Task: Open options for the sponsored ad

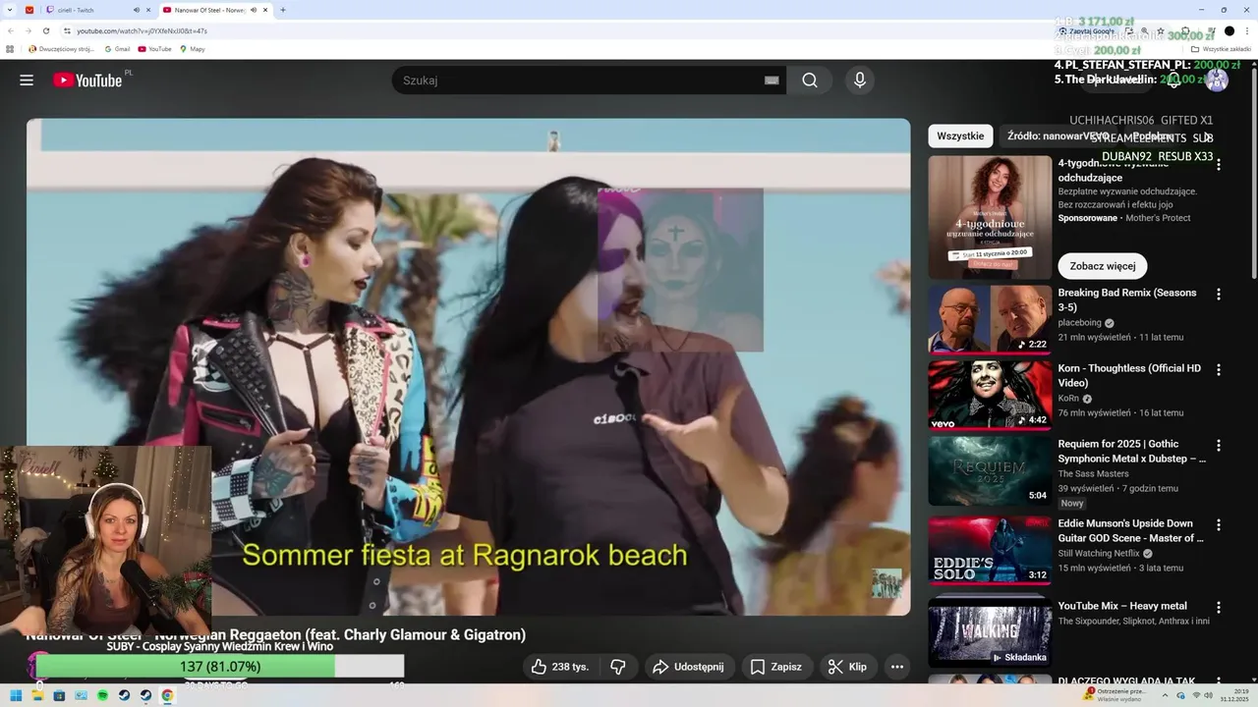Action: tap(1219, 166)
